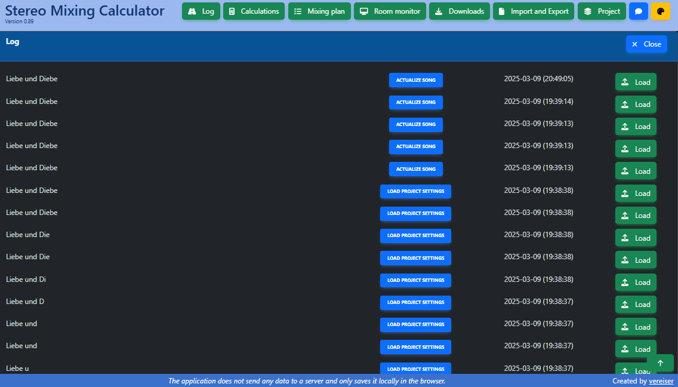Open the Project menu

coord(602,11)
